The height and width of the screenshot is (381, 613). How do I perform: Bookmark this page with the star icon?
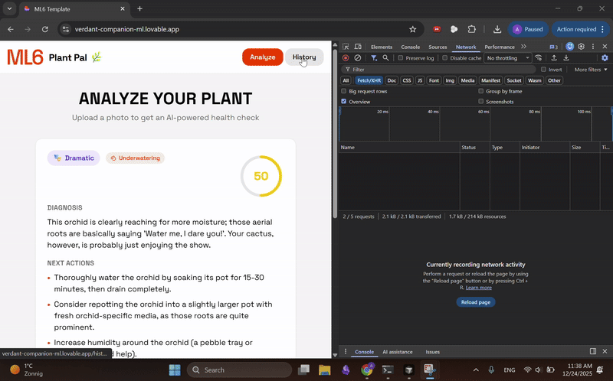[412, 29]
